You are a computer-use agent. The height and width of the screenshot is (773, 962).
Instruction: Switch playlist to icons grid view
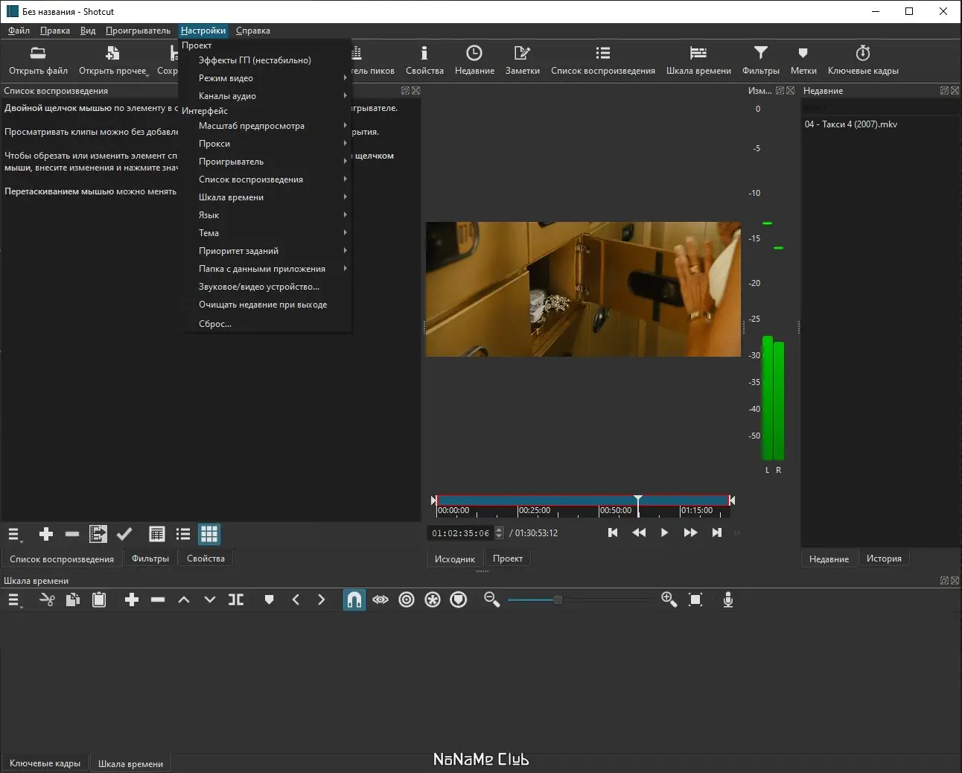click(209, 534)
